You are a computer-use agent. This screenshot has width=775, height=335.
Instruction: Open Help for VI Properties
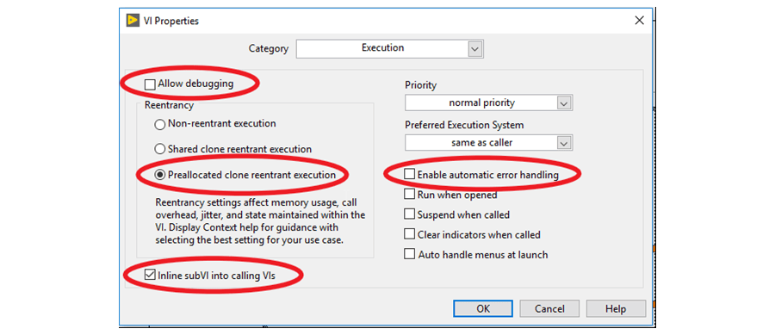point(616,309)
